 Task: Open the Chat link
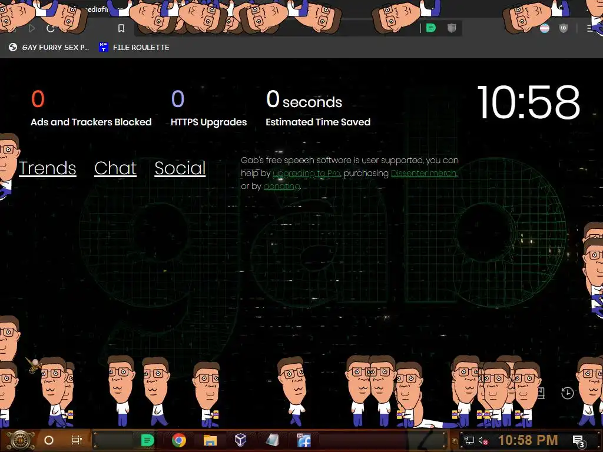[115, 168]
